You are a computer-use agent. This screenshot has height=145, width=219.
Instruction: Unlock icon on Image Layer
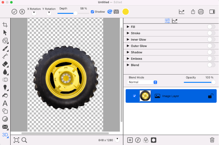(x=210, y=96)
